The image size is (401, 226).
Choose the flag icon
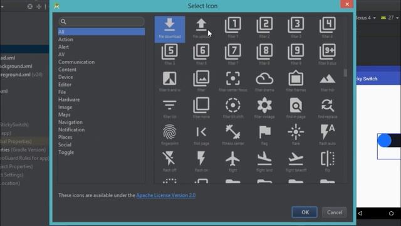pos(264,132)
